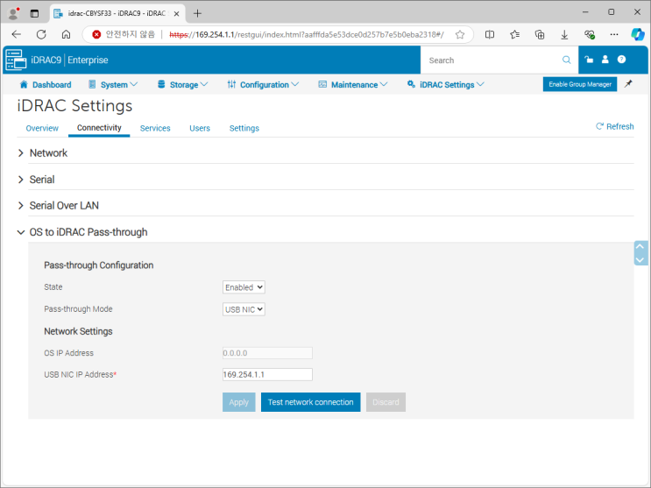
Task: Click the Test network connection button
Action: pyautogui.click(x=310, y=402)
